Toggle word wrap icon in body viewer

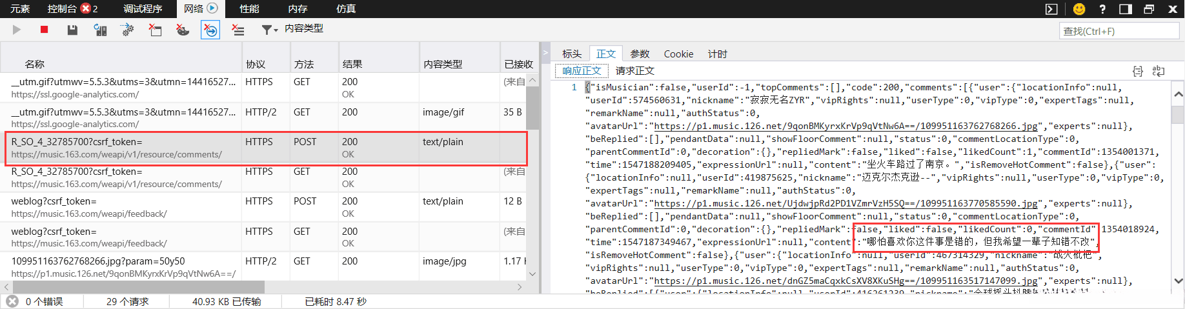tap(1159, 71)
